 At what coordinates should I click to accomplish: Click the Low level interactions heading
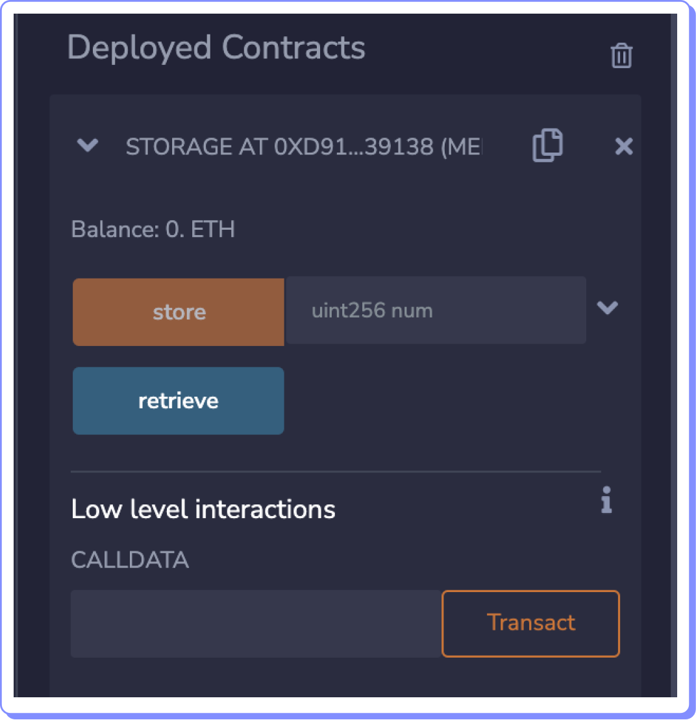tap(203, 510)
